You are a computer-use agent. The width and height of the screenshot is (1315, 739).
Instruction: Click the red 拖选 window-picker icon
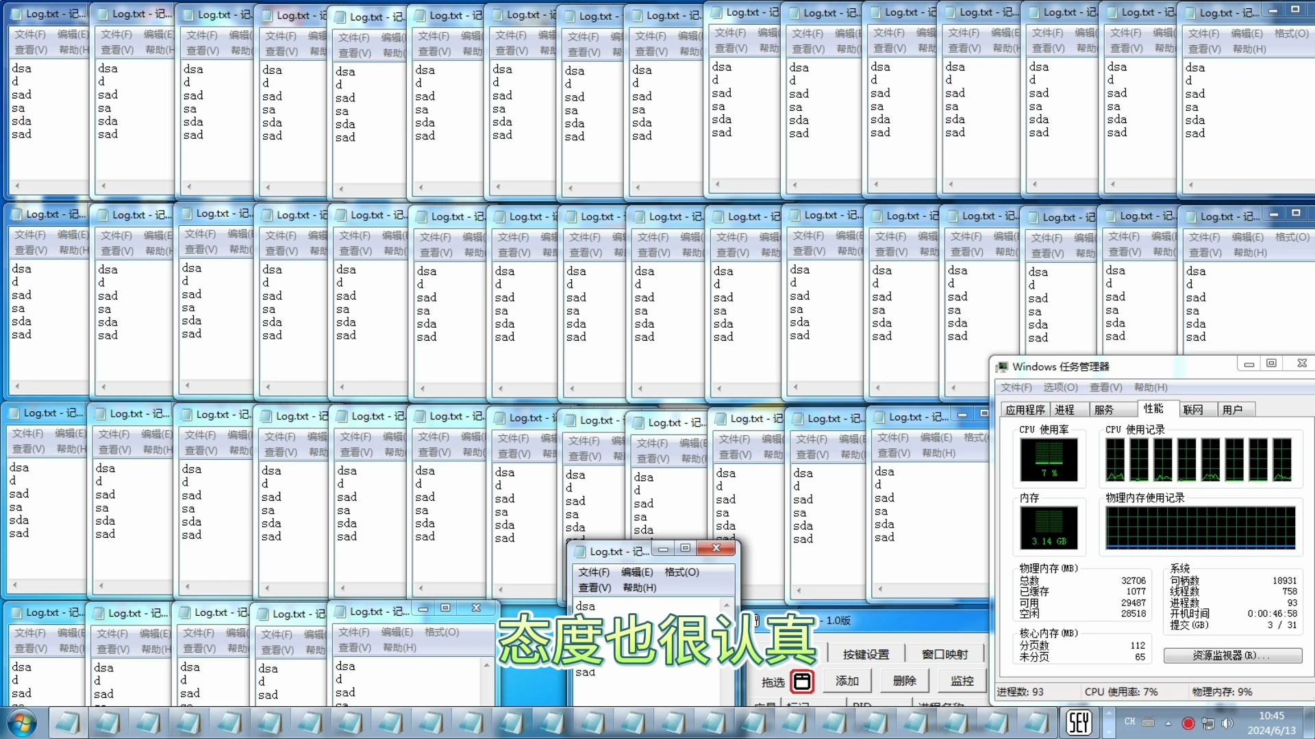(802, 682)
